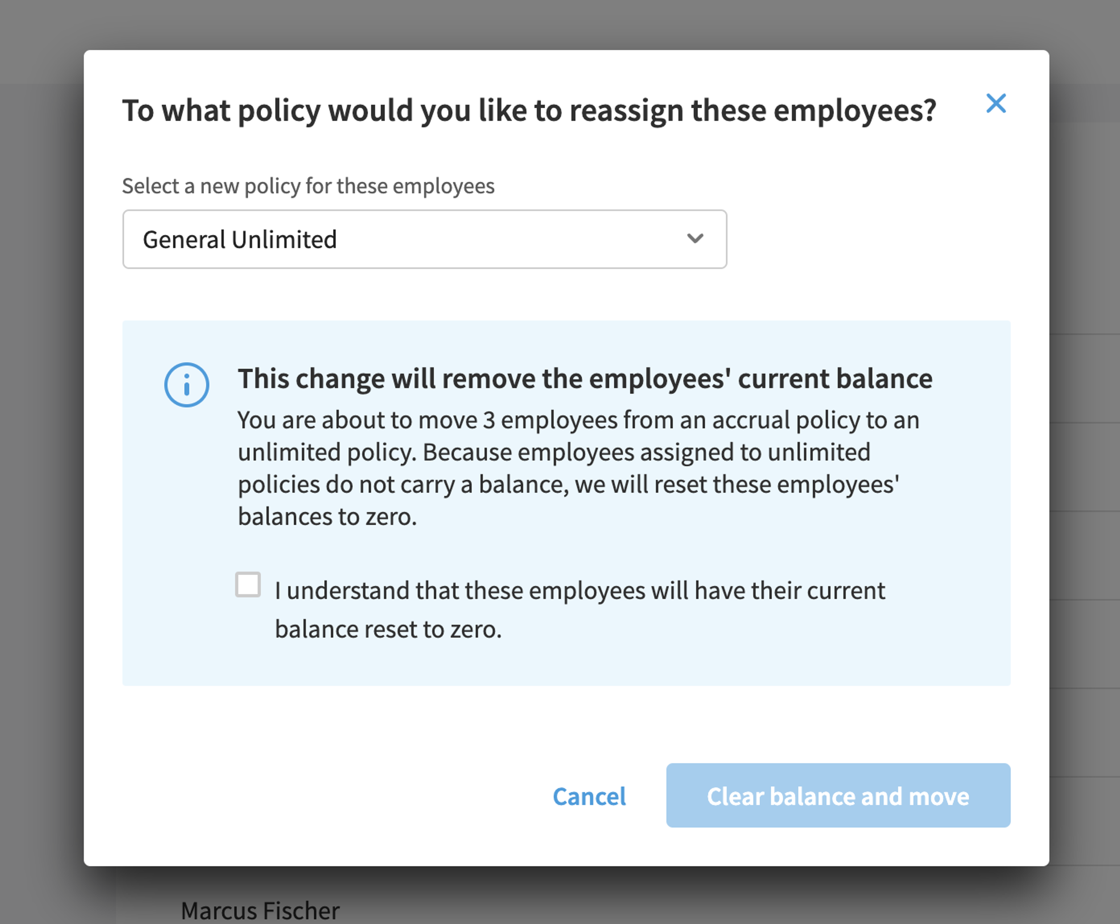This screenshot has height=924, width=1120.
Task: Open the General Unlimited policy selector
Action: (x=425, y=239)
